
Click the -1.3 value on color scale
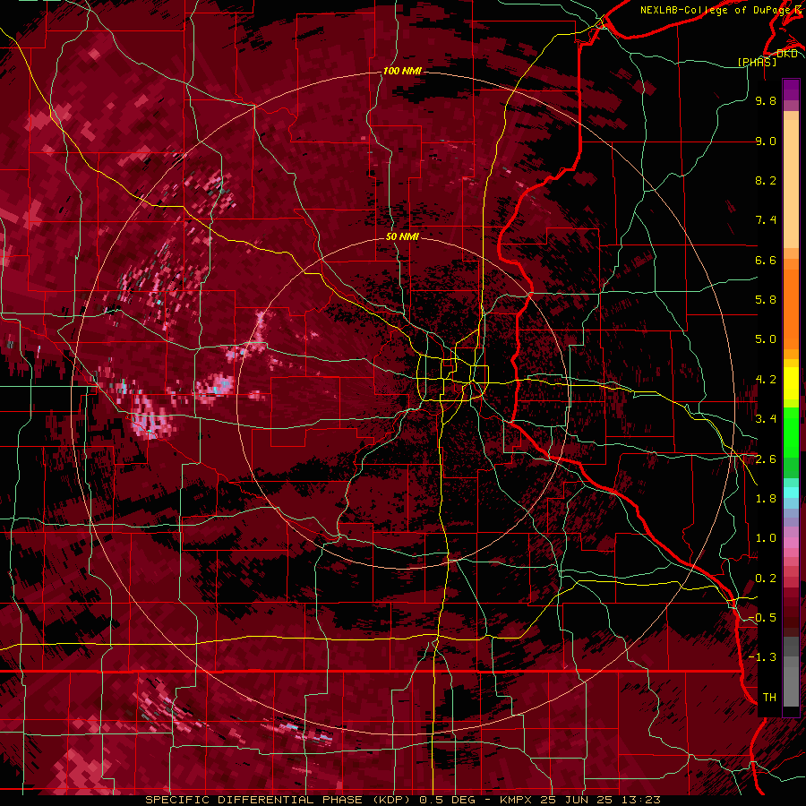click(762, 657)
